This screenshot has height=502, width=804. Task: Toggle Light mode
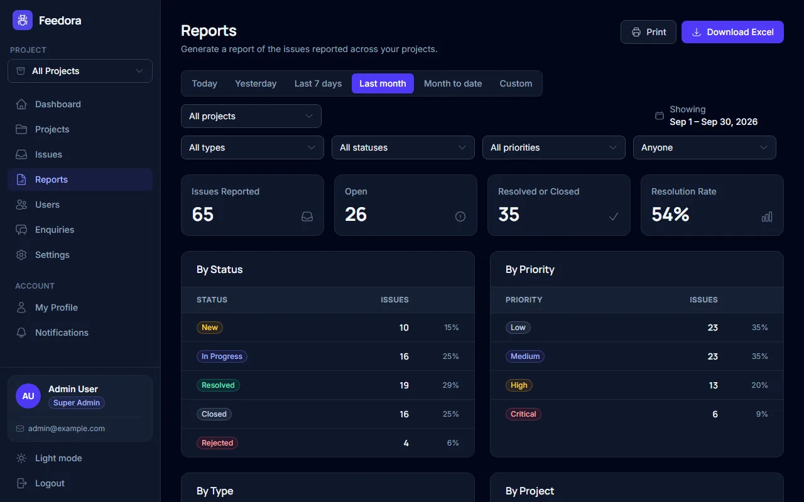[x=80, y=458]
